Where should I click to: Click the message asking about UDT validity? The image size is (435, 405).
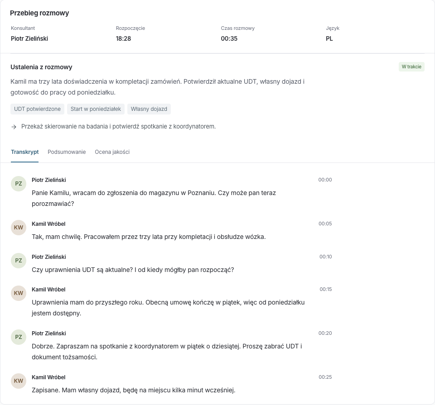[133, 270]
